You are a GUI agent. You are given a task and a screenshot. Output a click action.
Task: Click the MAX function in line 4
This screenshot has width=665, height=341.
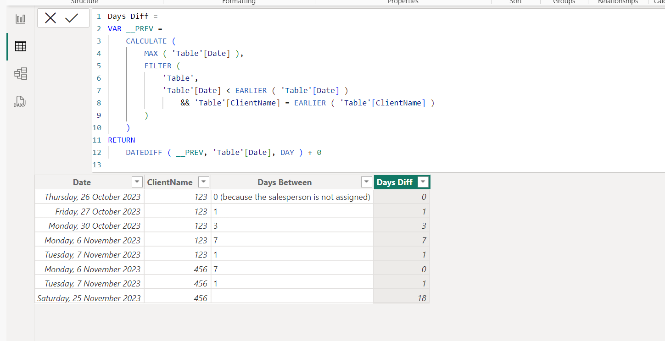pyautogui.click(x=151, y=53)
